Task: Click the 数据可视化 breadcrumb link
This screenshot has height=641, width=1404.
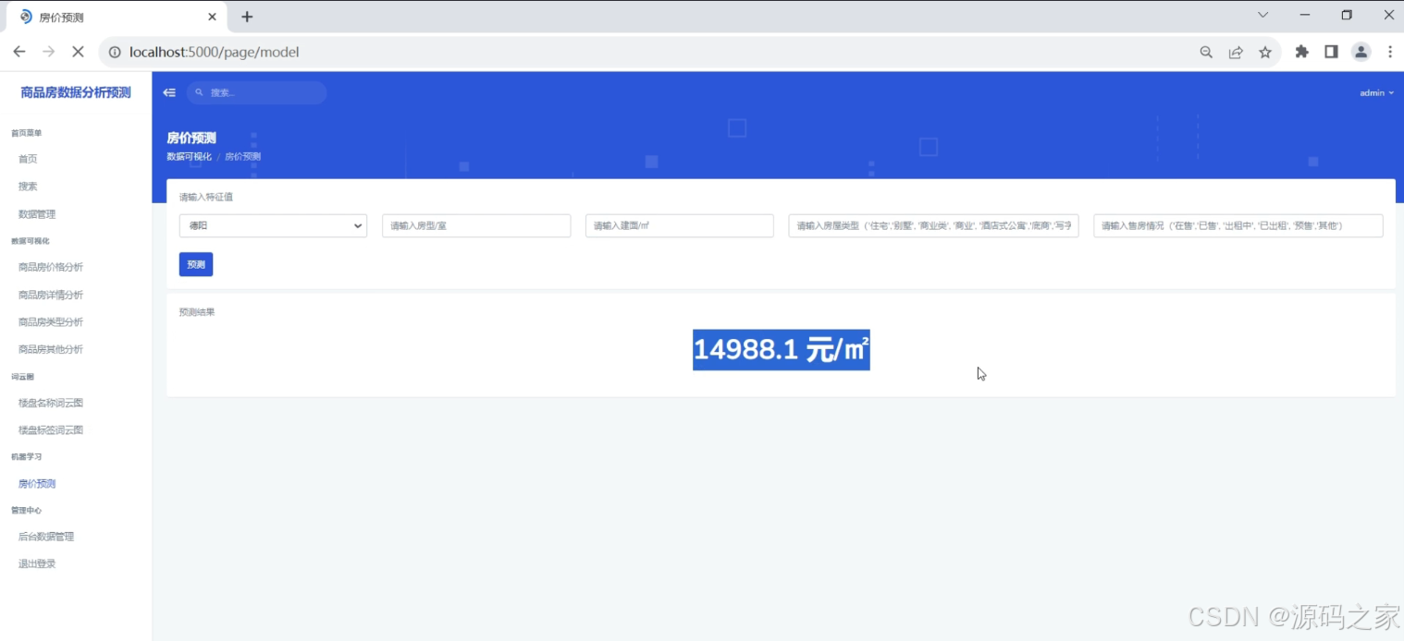Action: click(188, 156)
